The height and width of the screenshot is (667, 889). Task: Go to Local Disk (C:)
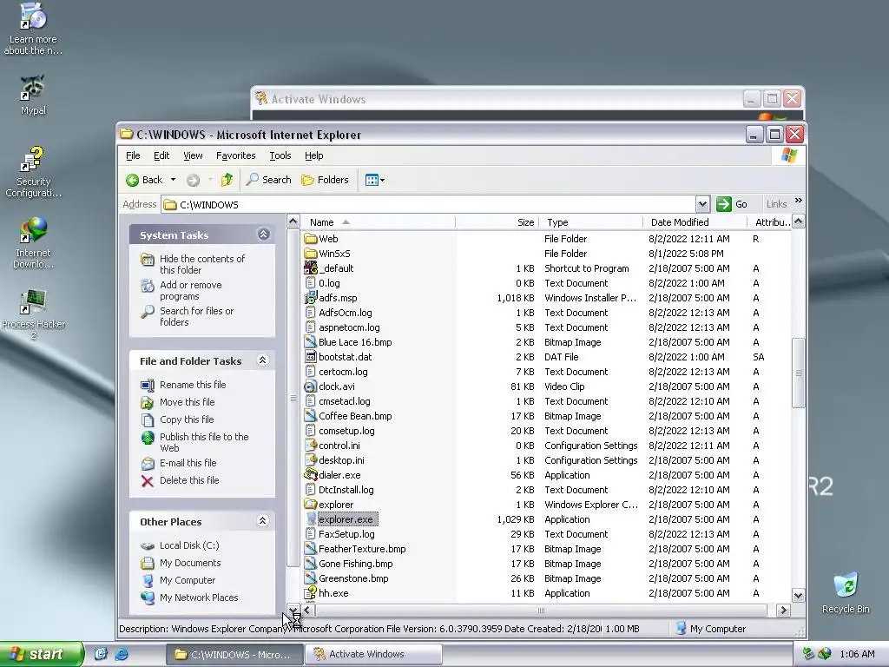[188, 545]
